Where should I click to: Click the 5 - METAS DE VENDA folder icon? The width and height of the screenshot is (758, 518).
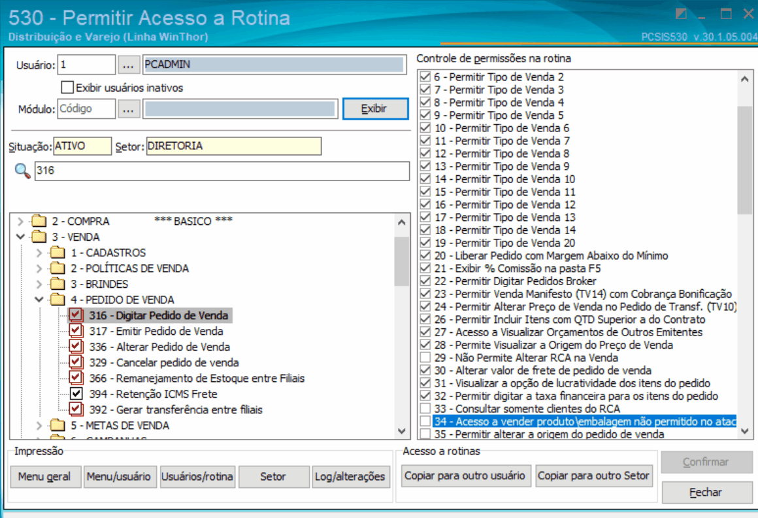pyautogui.click(x=58, y=426)
